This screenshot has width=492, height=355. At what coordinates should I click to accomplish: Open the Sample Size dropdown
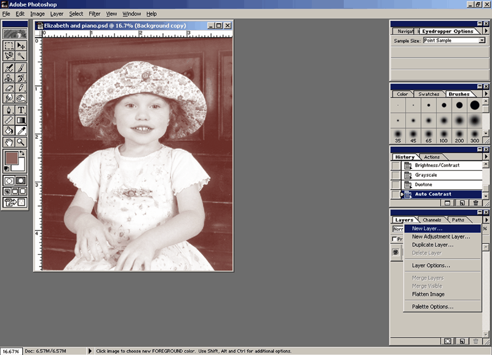coord(482,41)
